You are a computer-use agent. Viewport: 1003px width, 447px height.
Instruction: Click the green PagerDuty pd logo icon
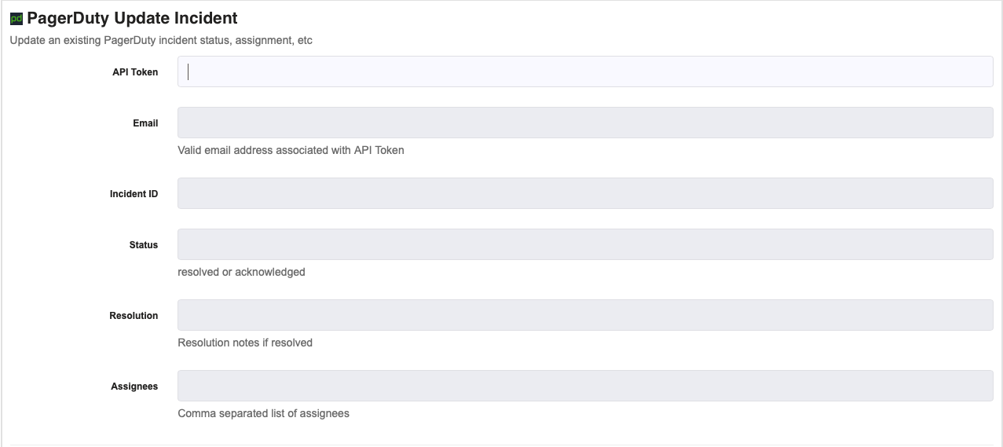click(x=16, y=19)
